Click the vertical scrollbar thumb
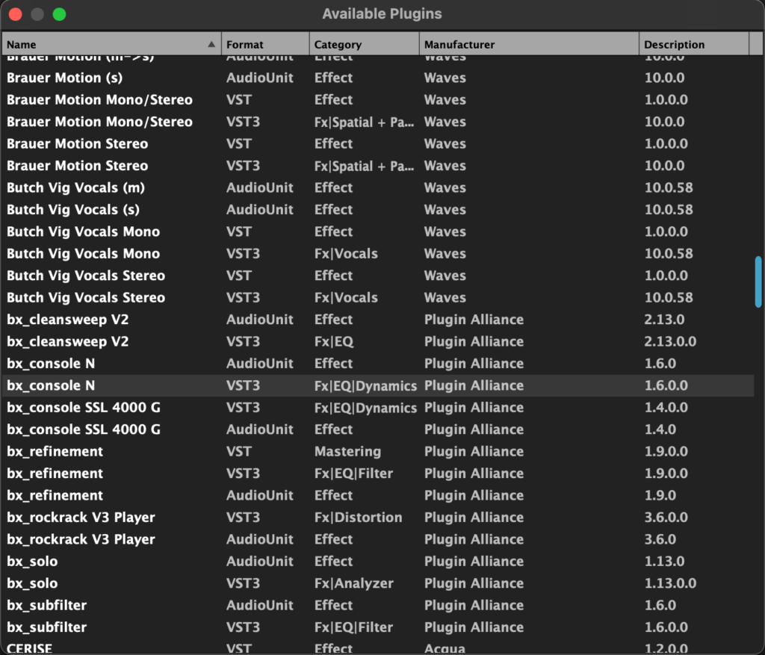The width and height of the screenshot is (765, 655). [758, 282]
